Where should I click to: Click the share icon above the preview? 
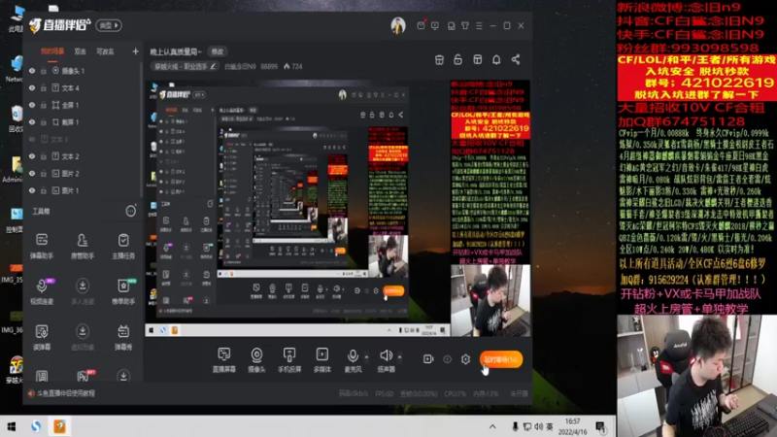(x=516, y=60)
